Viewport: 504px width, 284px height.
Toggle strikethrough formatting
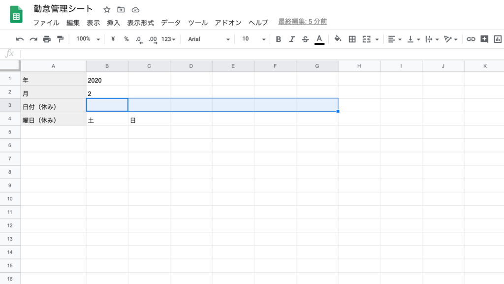[305, 39]
